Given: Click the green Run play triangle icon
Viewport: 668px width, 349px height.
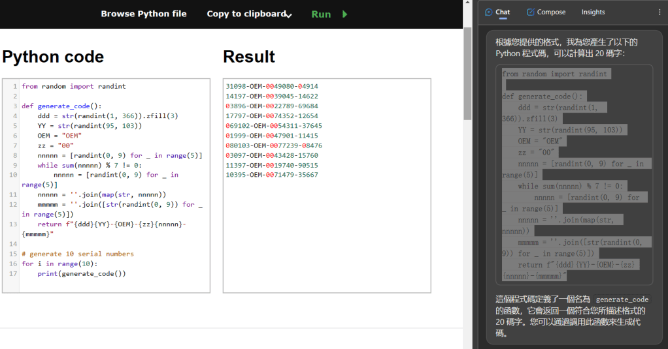Looking at the screenshot, I should point(344,14).
